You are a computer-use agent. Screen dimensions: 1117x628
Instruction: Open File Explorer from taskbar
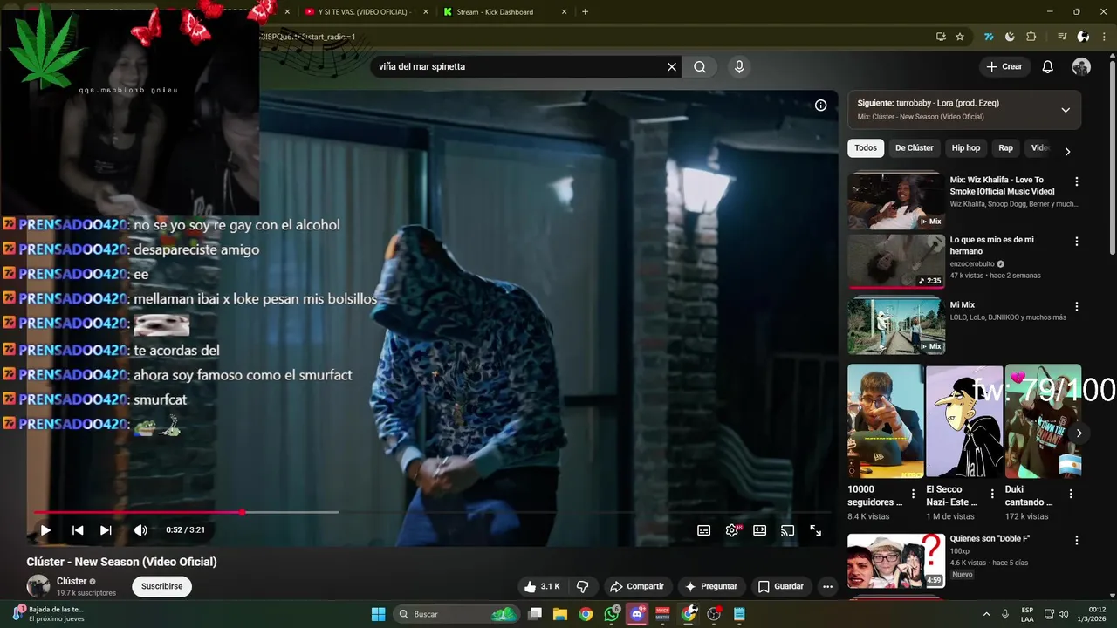coord(560,614)
